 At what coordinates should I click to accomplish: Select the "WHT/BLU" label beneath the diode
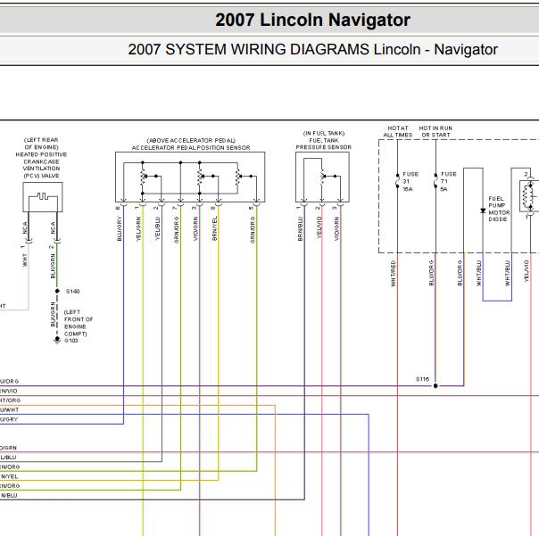(x=479, y=273)
